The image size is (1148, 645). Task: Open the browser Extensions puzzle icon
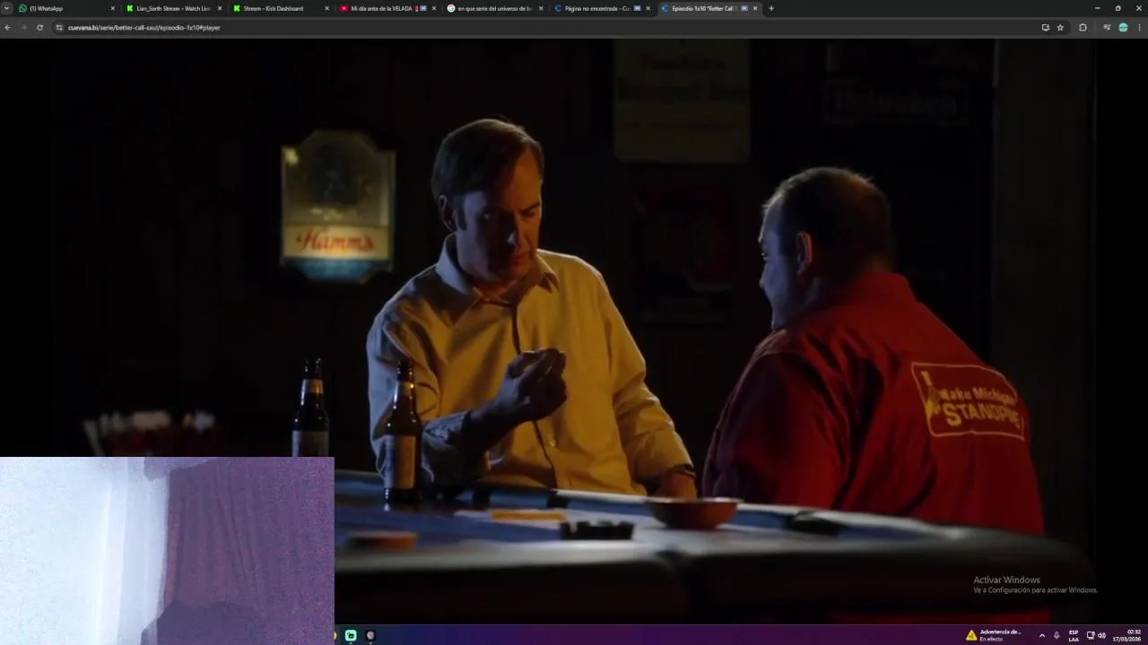tap(1083, 28)
